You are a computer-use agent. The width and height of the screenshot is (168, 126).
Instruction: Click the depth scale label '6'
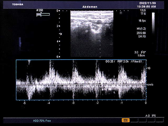(57, 57)
